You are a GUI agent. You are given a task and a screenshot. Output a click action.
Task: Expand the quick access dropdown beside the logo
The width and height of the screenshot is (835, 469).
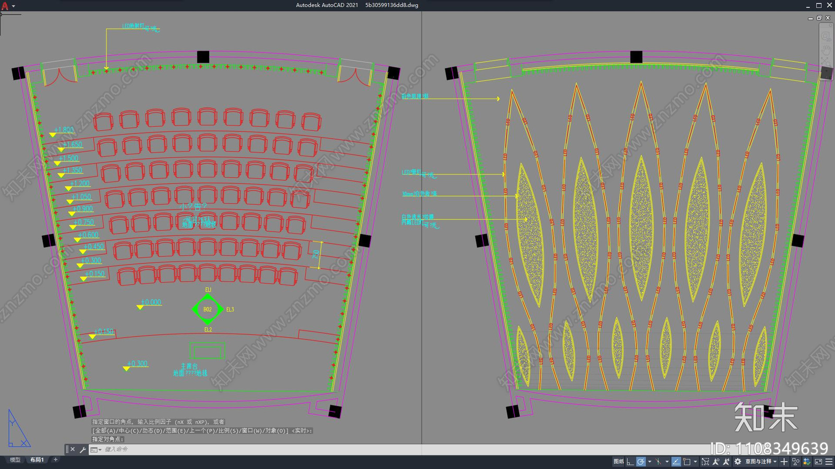pyautogui.click(x=14, y=6)
